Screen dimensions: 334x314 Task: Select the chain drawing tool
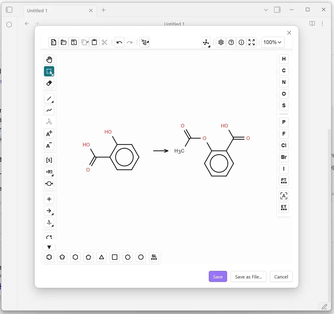[49, 110]
